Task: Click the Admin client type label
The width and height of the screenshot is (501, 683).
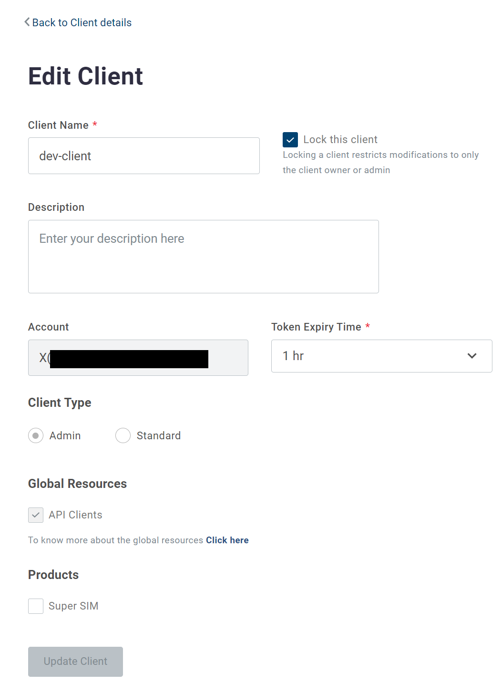Action: [x=65, y=435]
